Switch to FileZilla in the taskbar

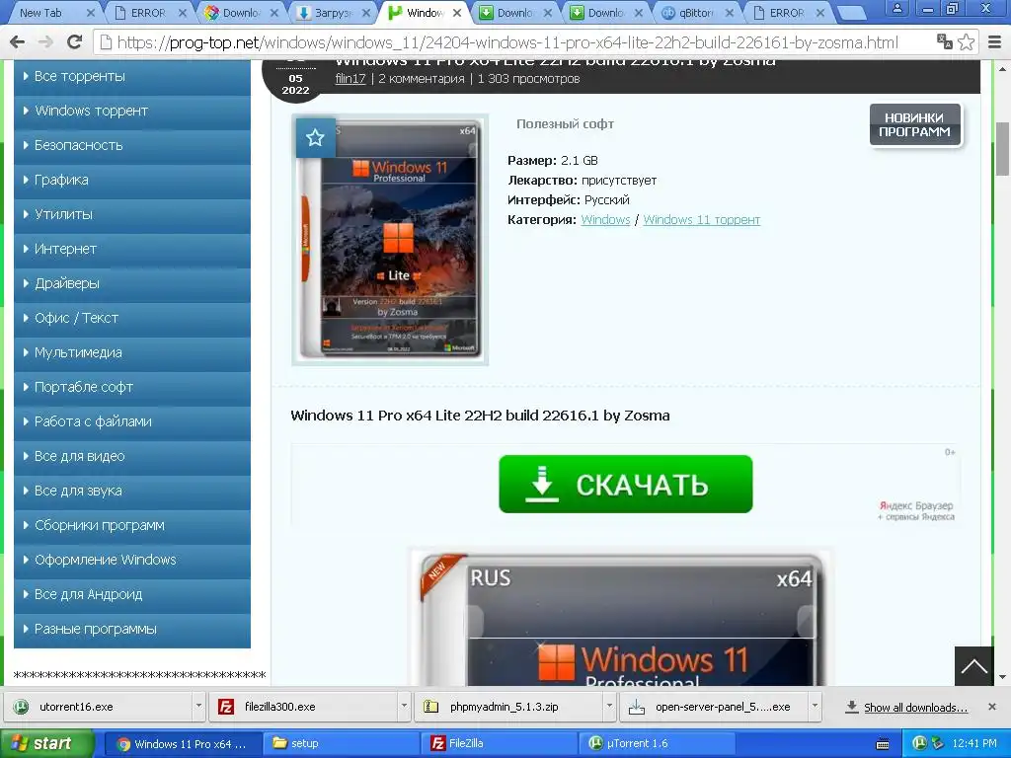[501, 744]
